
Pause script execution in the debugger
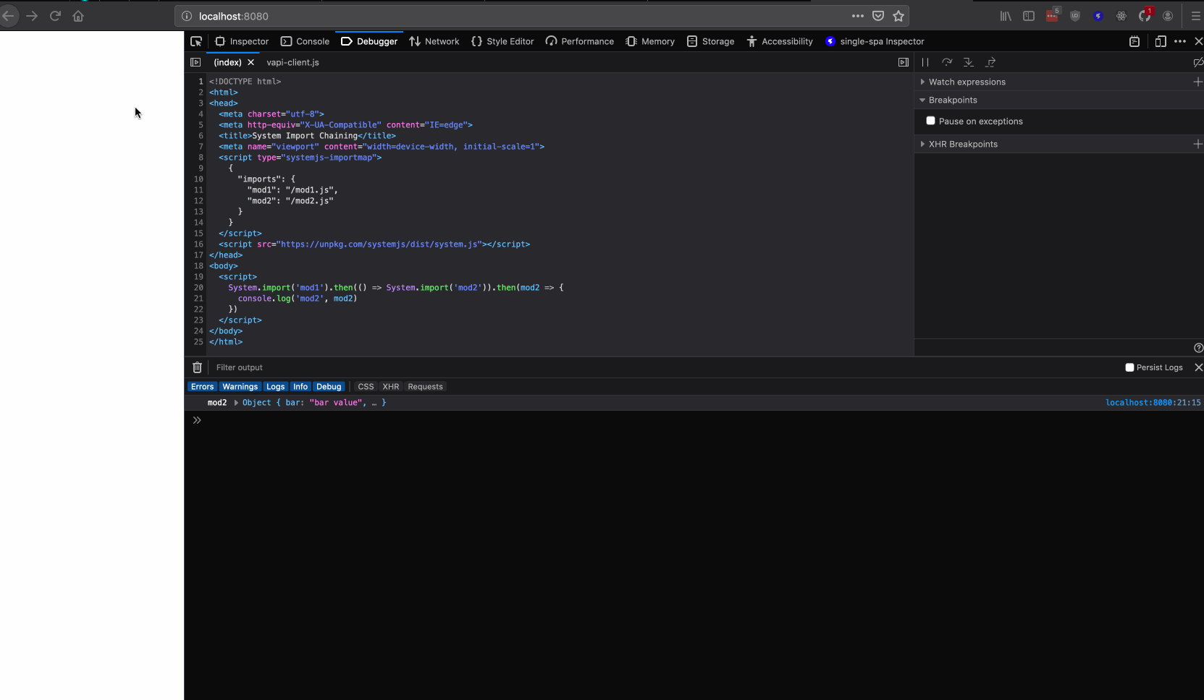coord(925,62)
